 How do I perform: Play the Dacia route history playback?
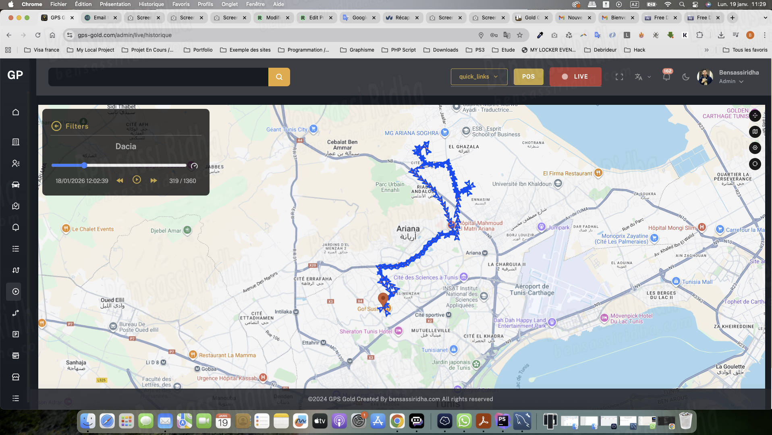(137, 180)
